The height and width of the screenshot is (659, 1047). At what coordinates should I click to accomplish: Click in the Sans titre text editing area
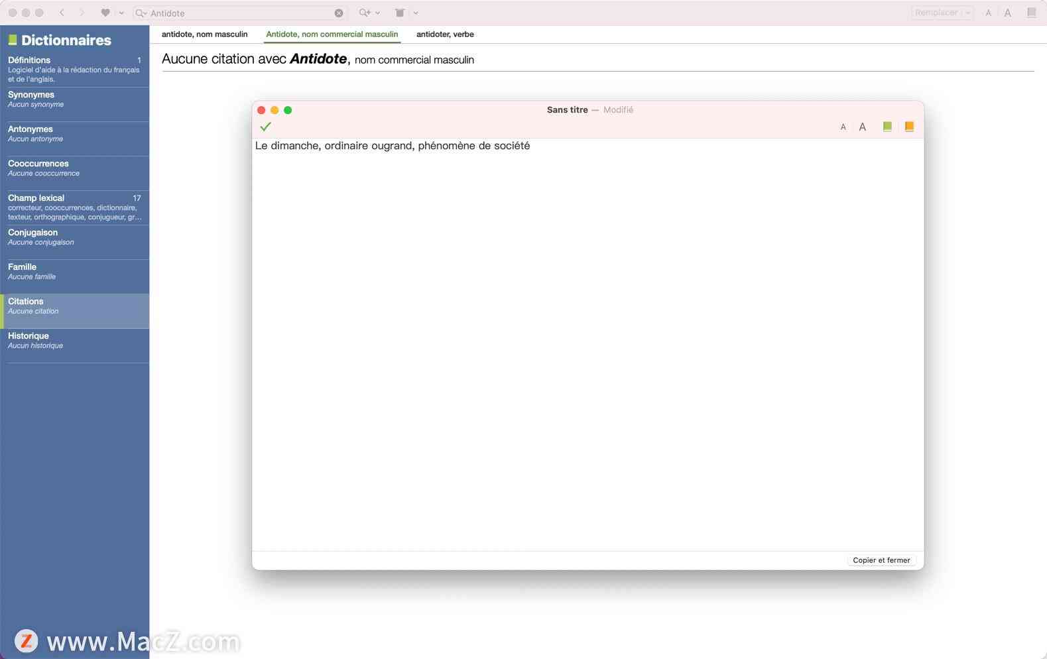click(x=587, y=345)
